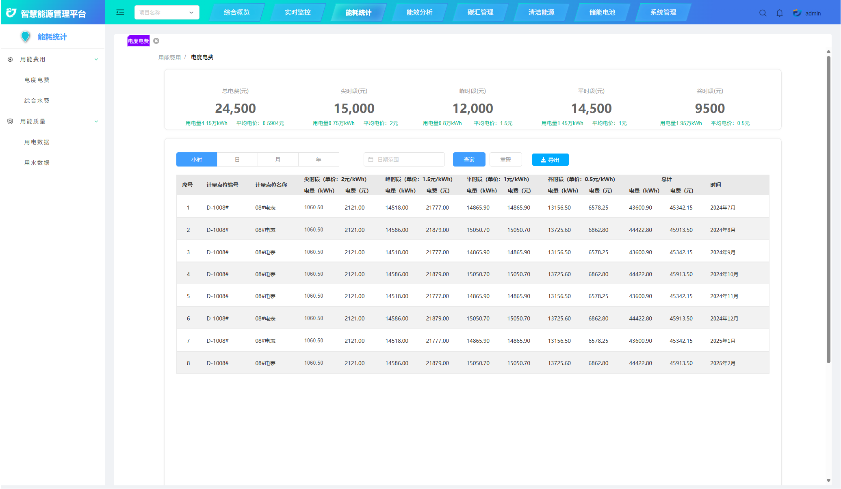
Task: Click the 2024年9月 time cell
Action: [723, 252]
